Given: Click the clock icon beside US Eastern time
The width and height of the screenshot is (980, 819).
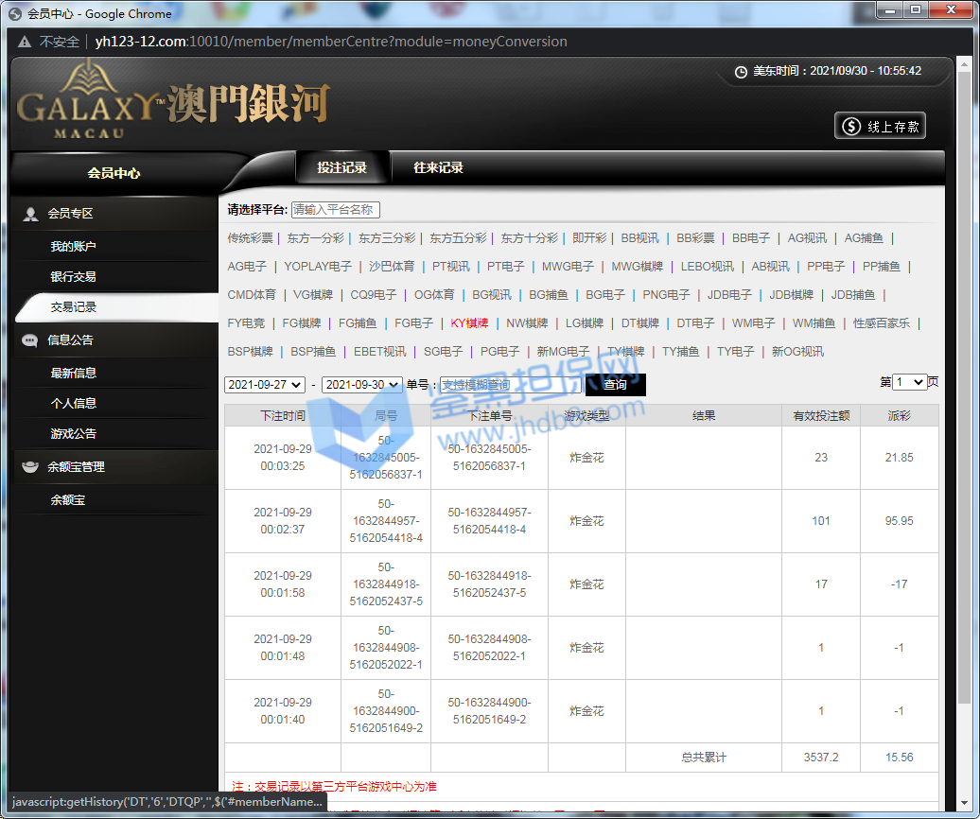Looking at the screenshot, I should click(741, 71).
